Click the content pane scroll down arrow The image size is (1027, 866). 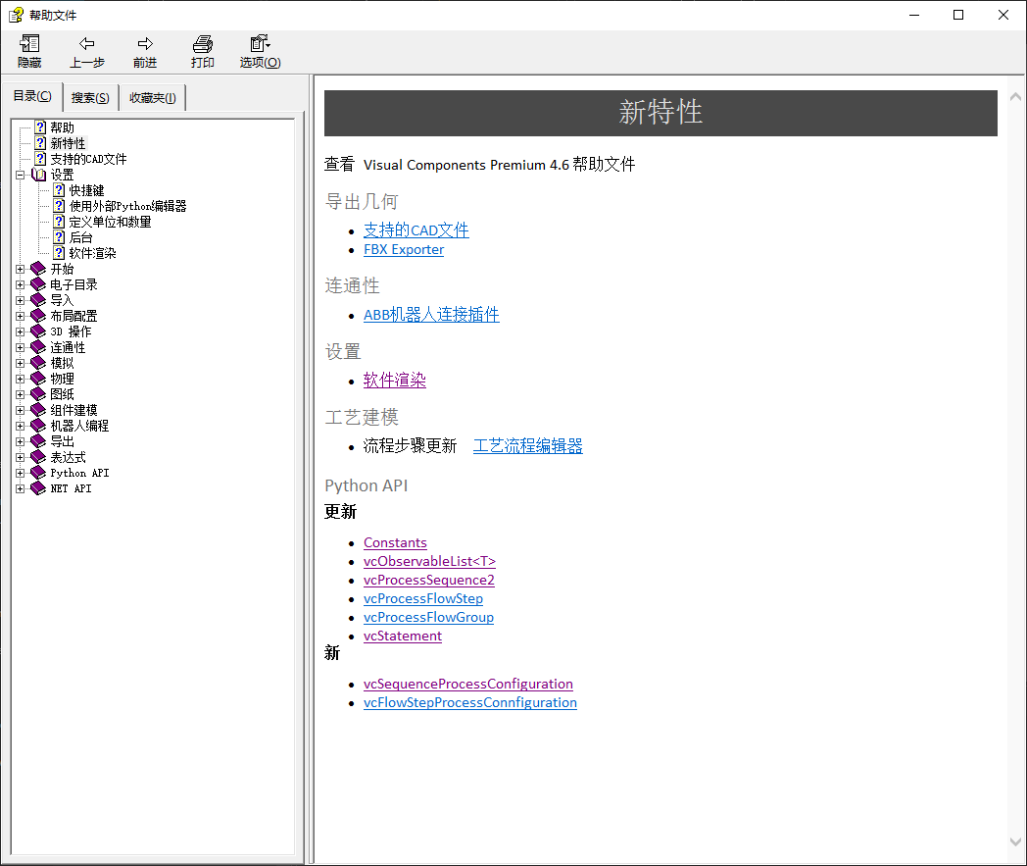click(x=1015, y=841)
